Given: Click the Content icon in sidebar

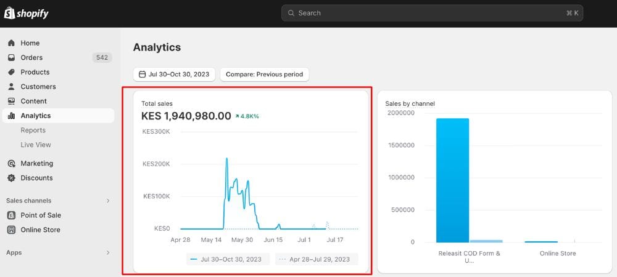Looking at the screenshot, I should click(11, 102).
